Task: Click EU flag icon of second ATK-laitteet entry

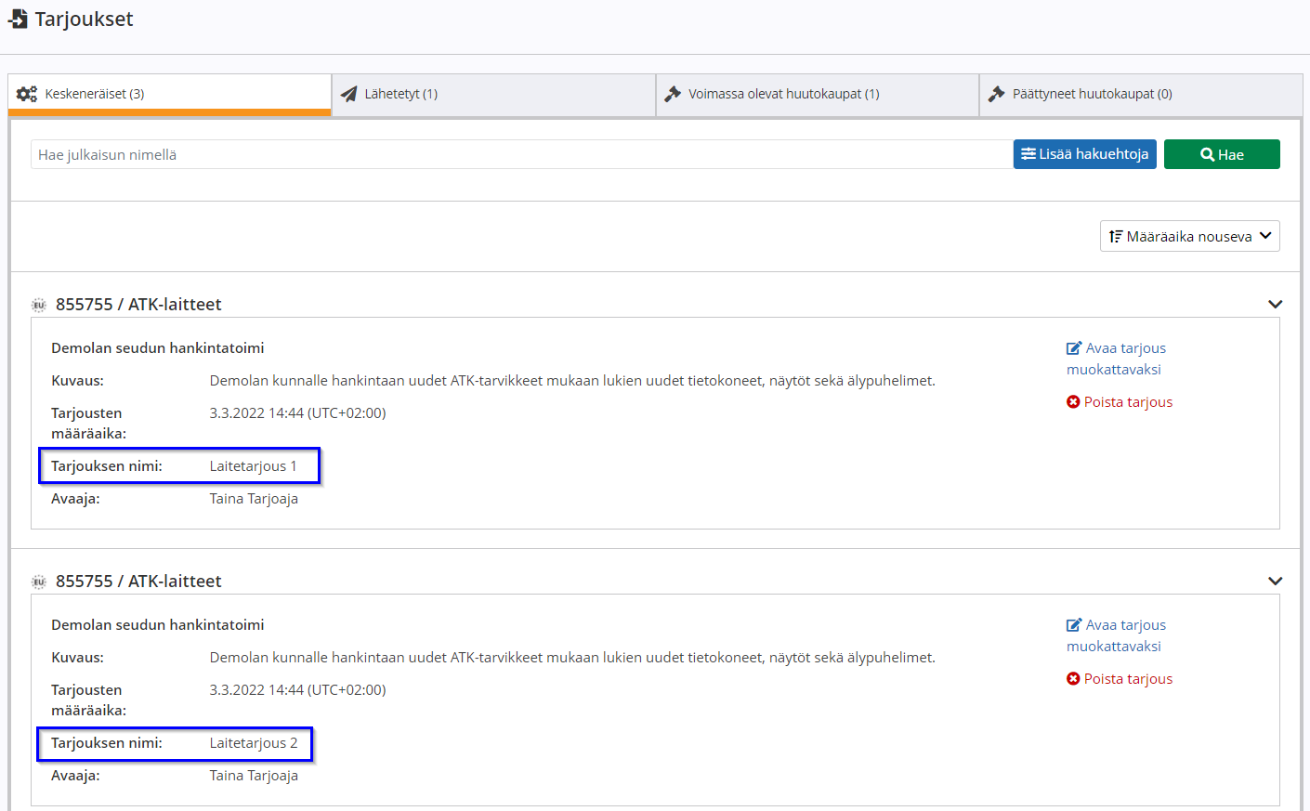Action: coord(39,582)
